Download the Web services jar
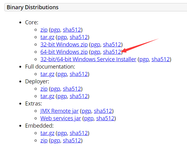This screenshot has height=151, width=187. pyautogui.click(x=60, y=118)
